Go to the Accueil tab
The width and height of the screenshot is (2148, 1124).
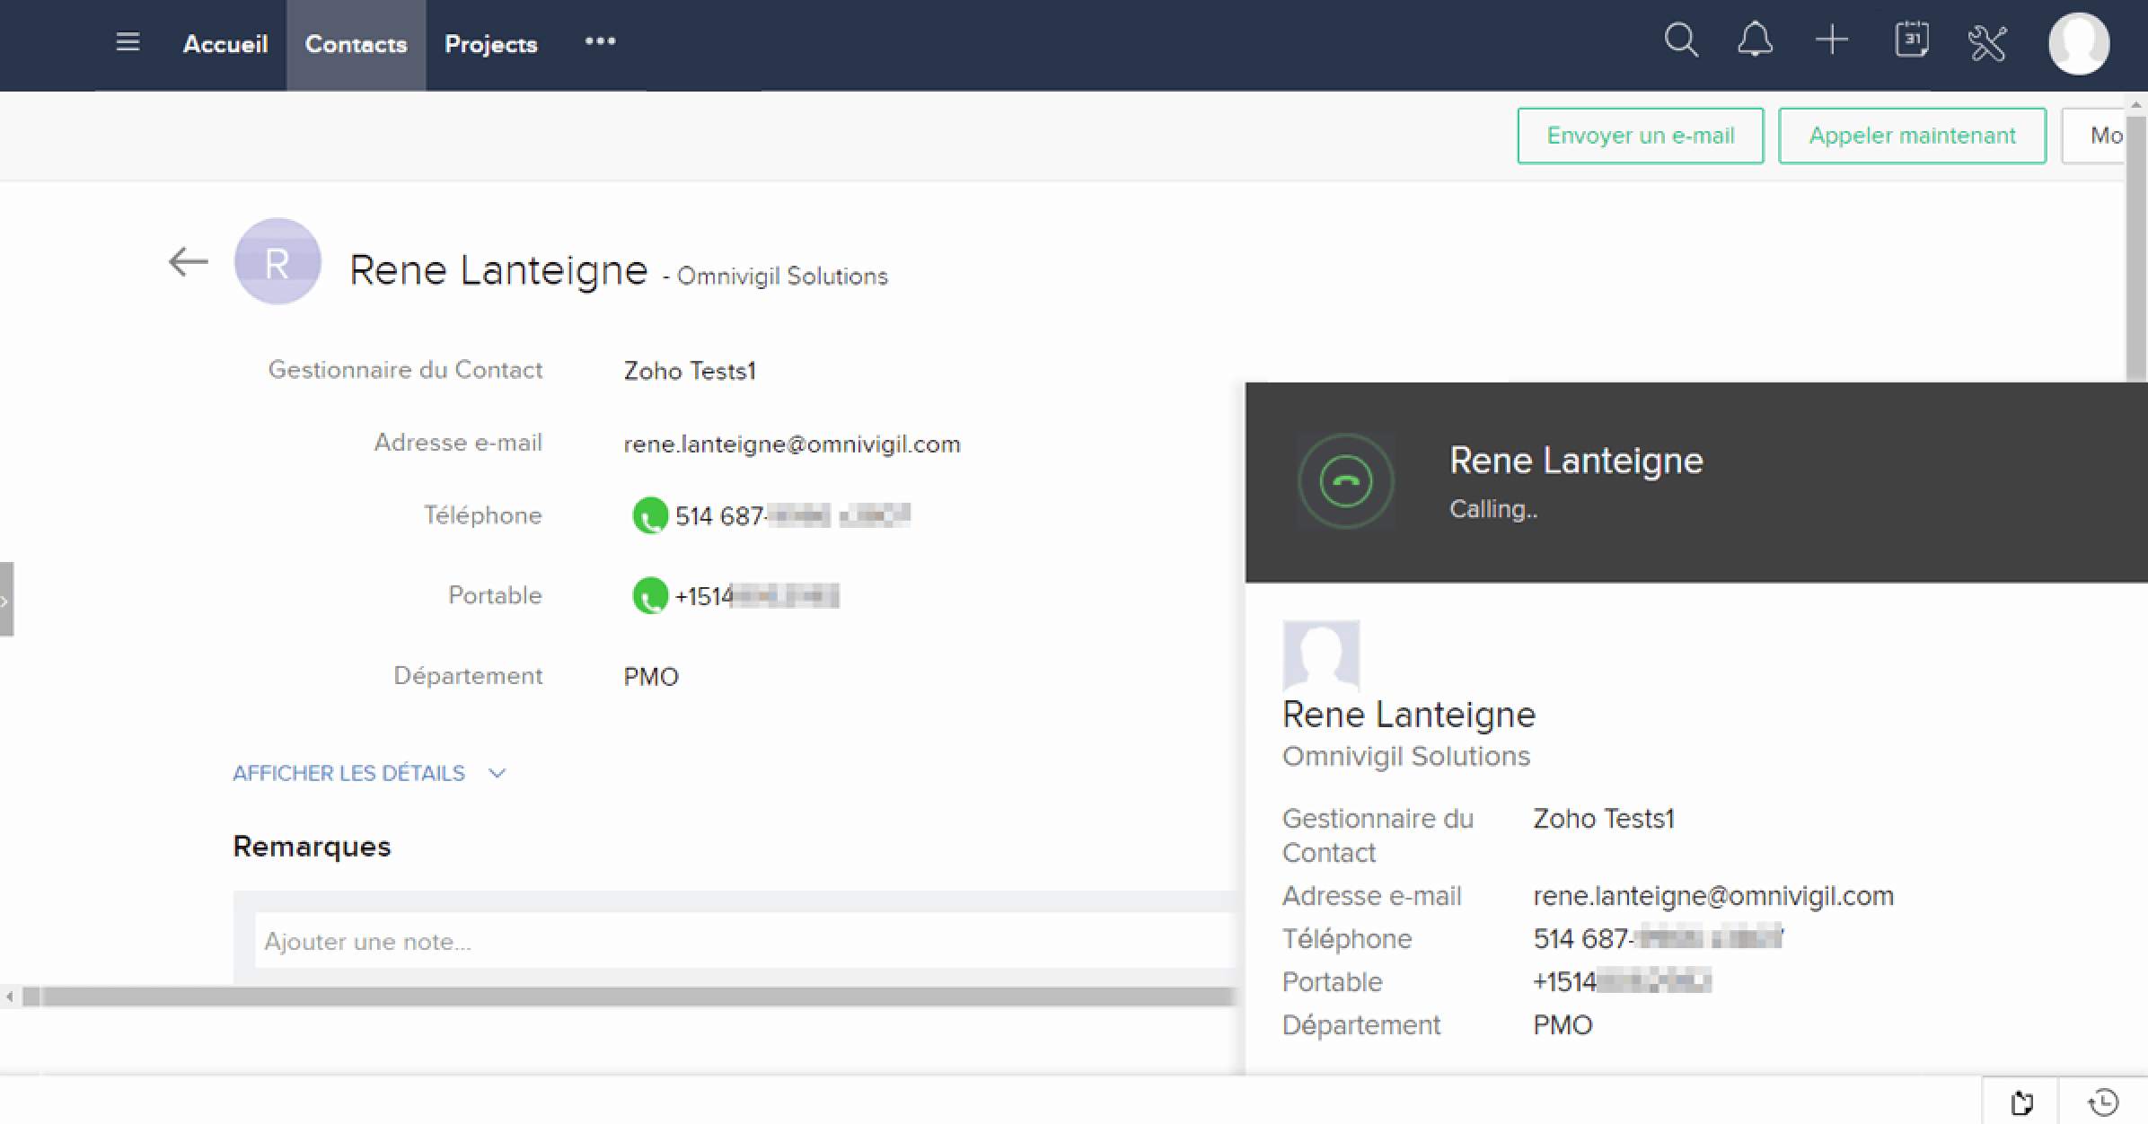coord(225,44)
